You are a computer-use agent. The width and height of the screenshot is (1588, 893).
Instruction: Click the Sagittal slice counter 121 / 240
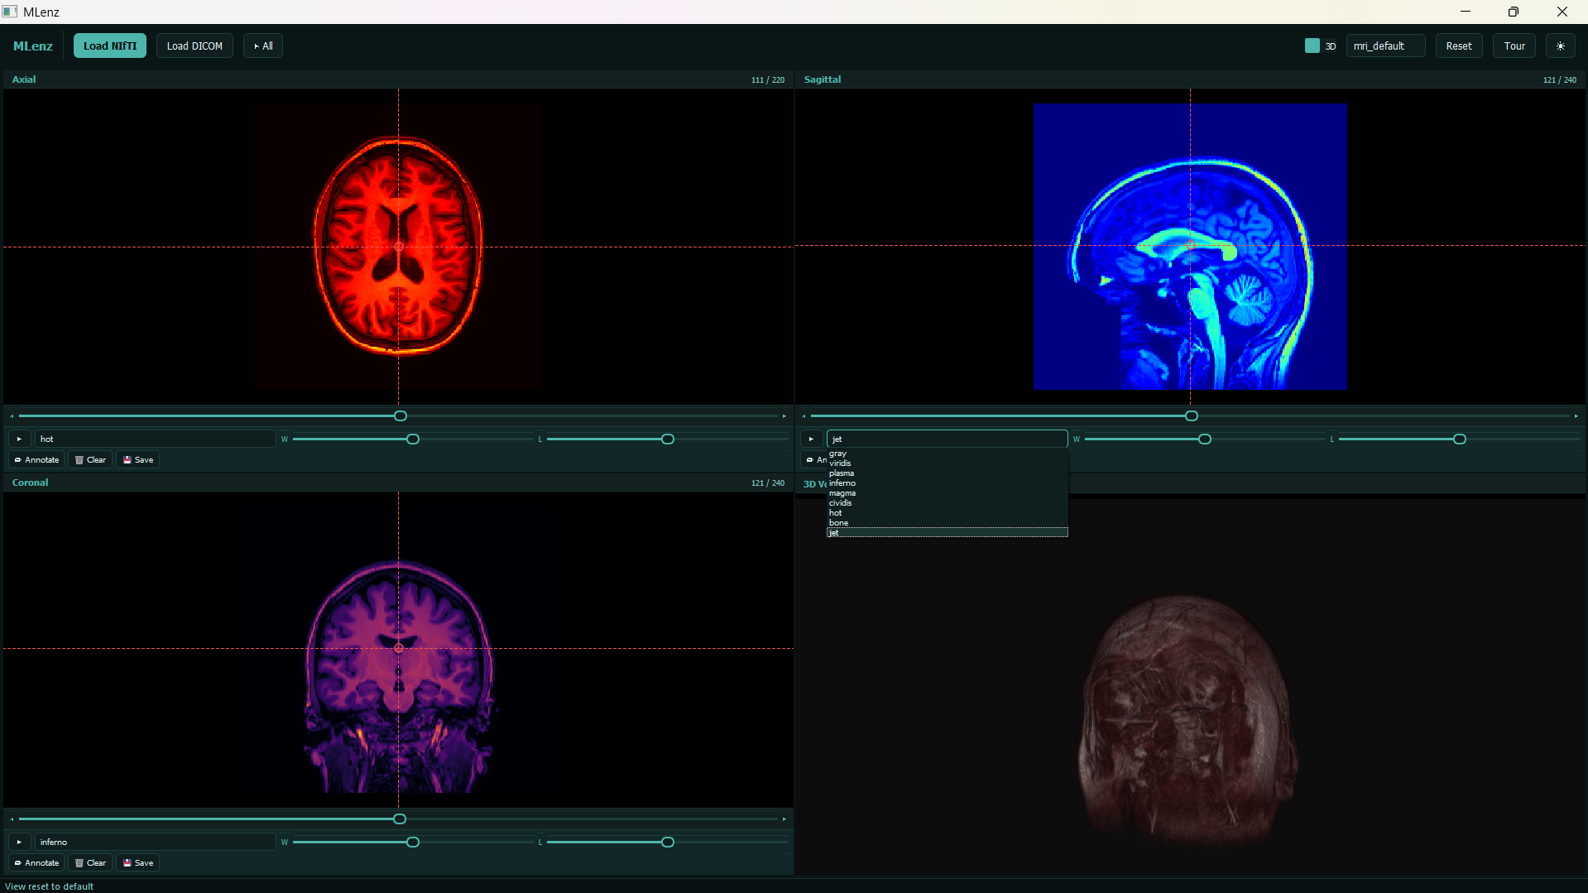(x=1559, y=80)
